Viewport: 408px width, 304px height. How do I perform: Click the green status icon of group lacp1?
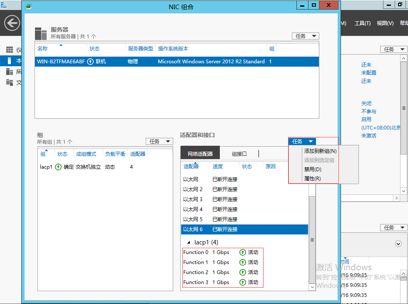coord(58,167)
